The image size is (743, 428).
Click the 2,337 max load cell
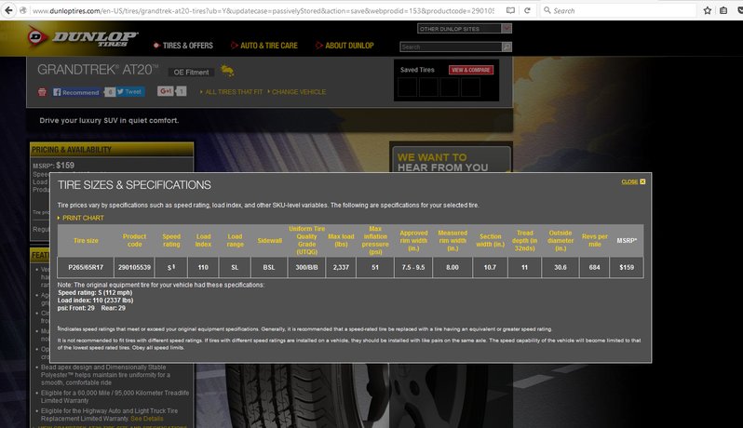(x=341, y=268)
